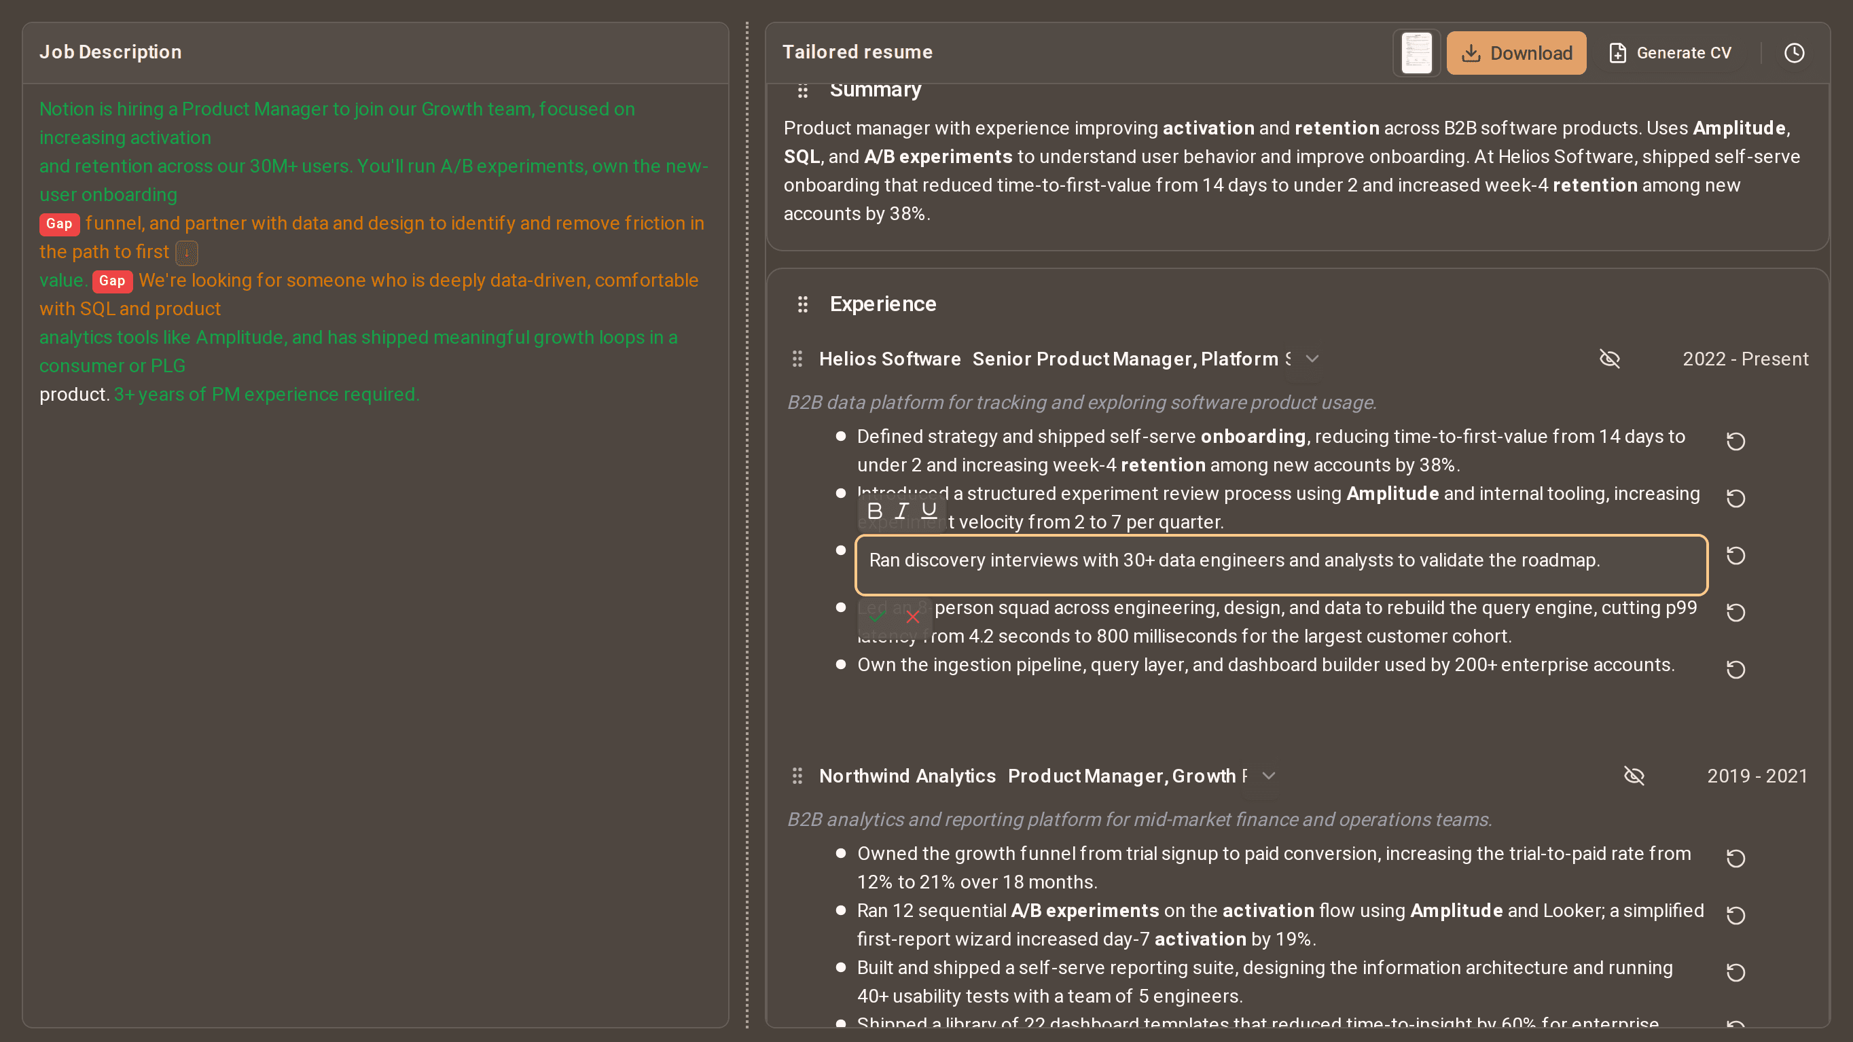
Task: Click the Summary paragraph text
Action: click(1292, 170)
